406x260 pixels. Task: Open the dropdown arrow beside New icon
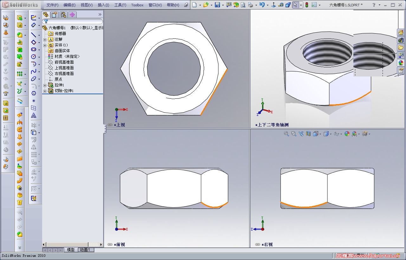[200, 5]
